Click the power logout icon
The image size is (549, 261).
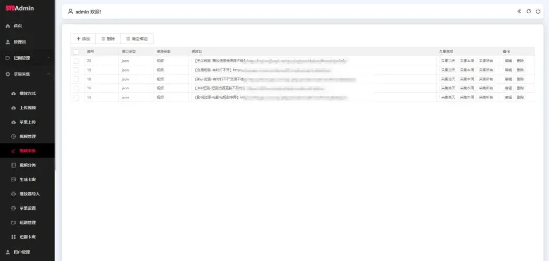tap(538, 12)
